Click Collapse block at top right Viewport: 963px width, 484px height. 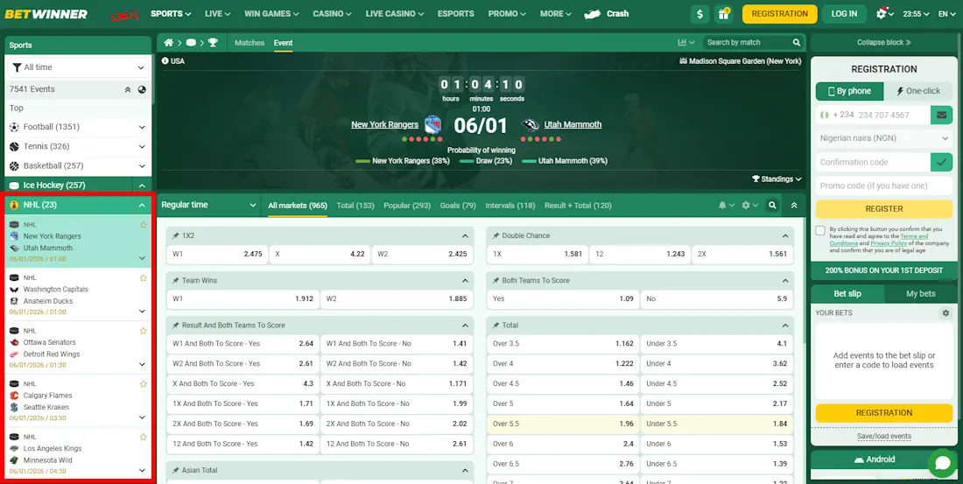click(x=884, y=42)
